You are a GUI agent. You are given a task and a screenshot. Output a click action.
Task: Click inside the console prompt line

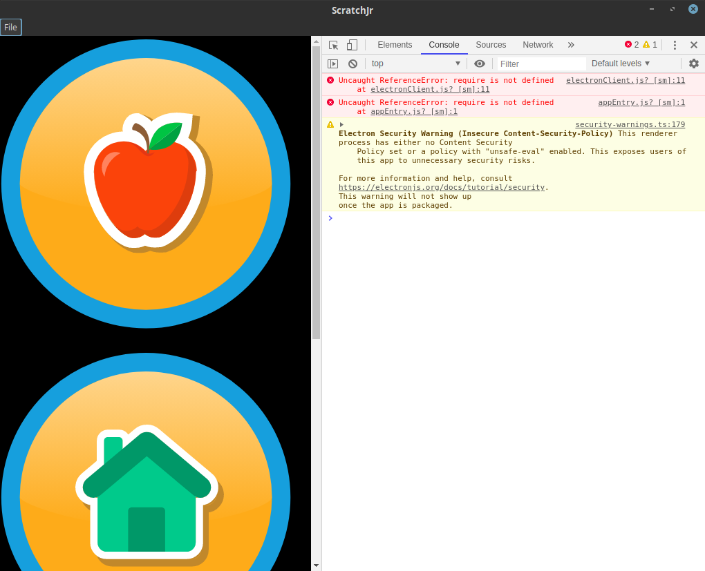point(415,218)
